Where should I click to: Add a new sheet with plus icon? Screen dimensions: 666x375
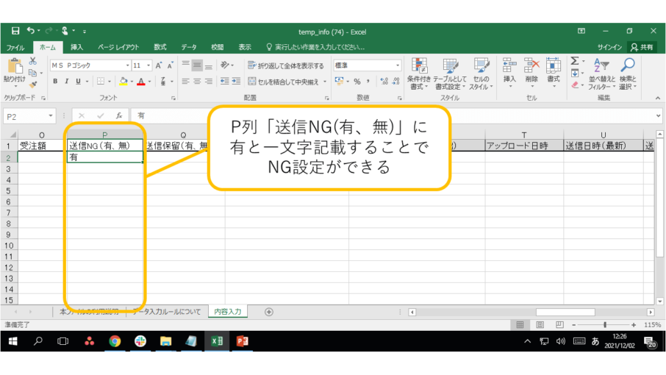coord(268,312)
